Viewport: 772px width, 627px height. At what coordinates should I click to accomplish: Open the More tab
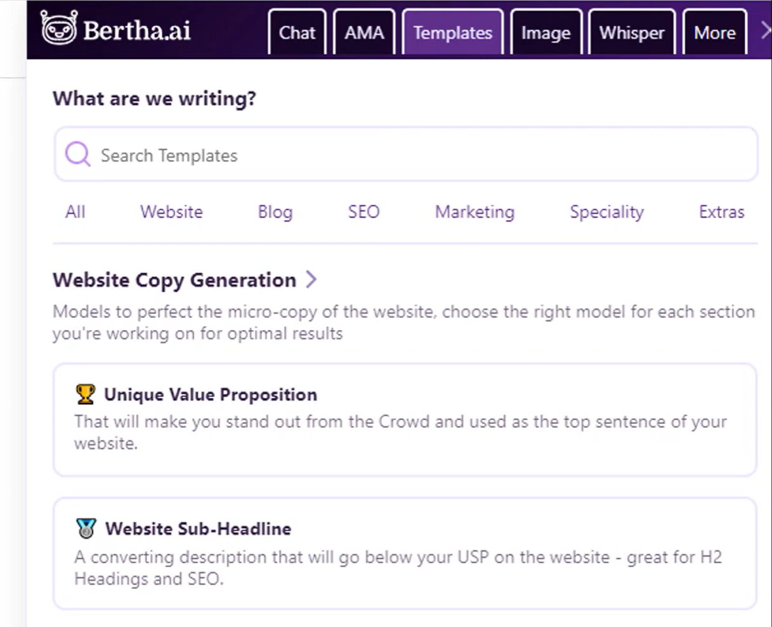[715, 32]
